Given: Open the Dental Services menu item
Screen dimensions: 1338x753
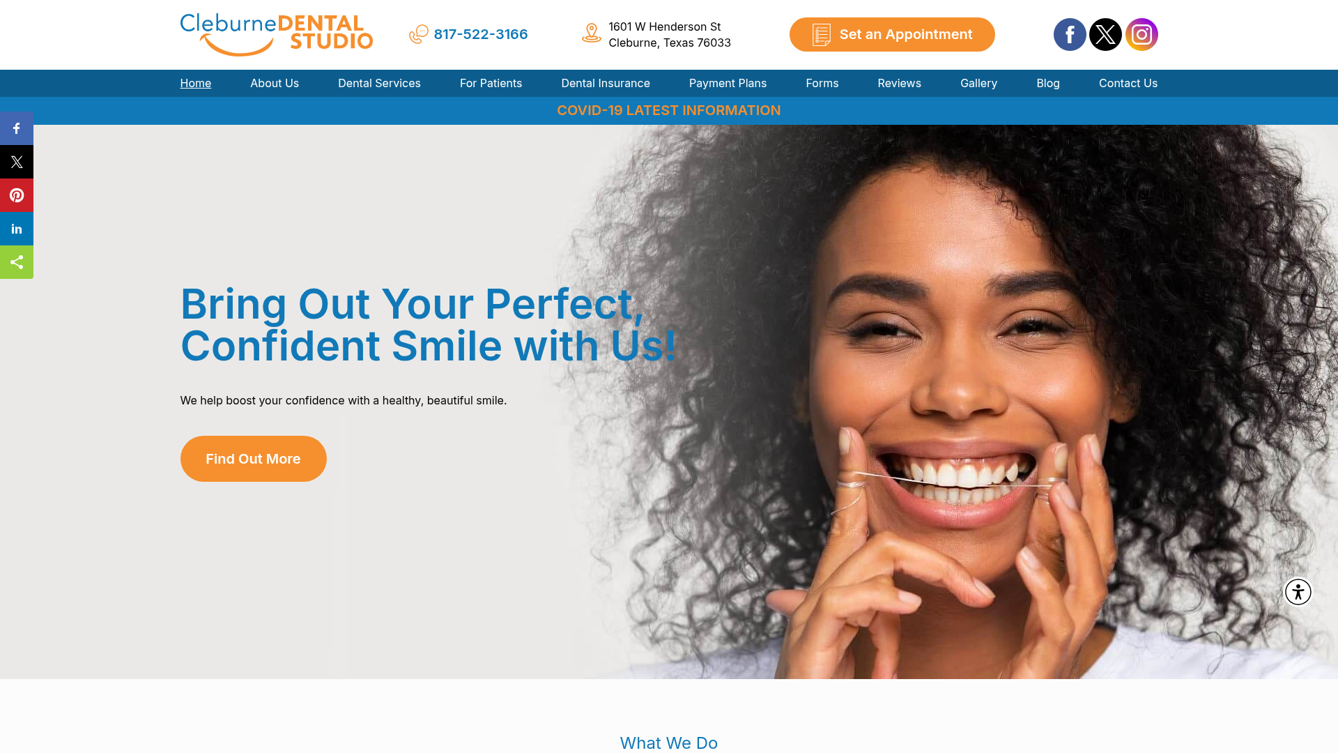Looking at the screenshot, I should click(379, 83).
